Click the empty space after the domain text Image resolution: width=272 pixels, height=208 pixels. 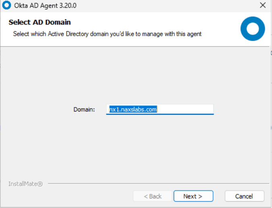pyautogui.click(x=185, y=109)
